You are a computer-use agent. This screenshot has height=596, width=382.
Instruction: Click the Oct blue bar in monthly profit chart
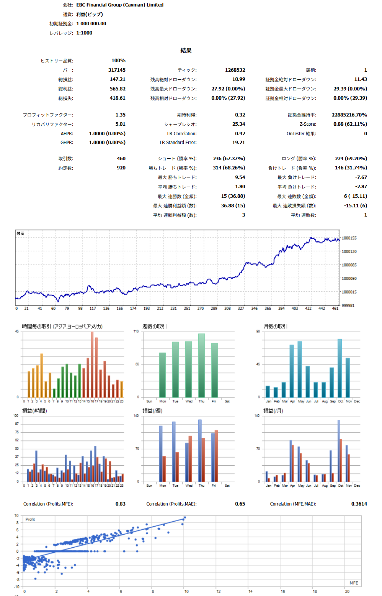coord(338,450)
